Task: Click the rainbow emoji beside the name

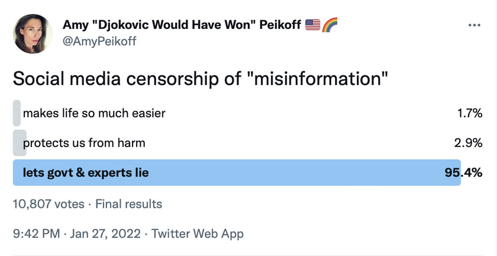Action: 330,25
